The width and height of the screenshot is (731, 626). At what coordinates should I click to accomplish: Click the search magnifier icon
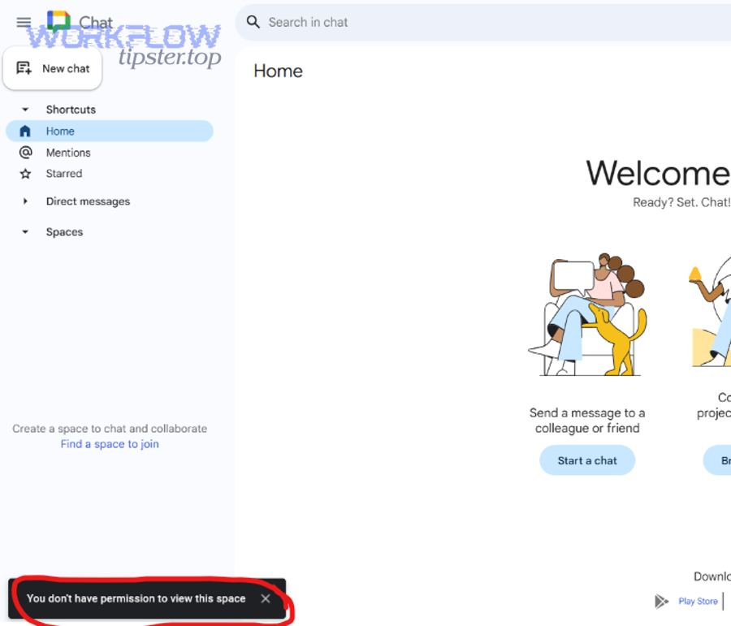(x=253, y=23)
